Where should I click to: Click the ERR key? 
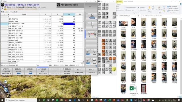[x=107, y=5]
